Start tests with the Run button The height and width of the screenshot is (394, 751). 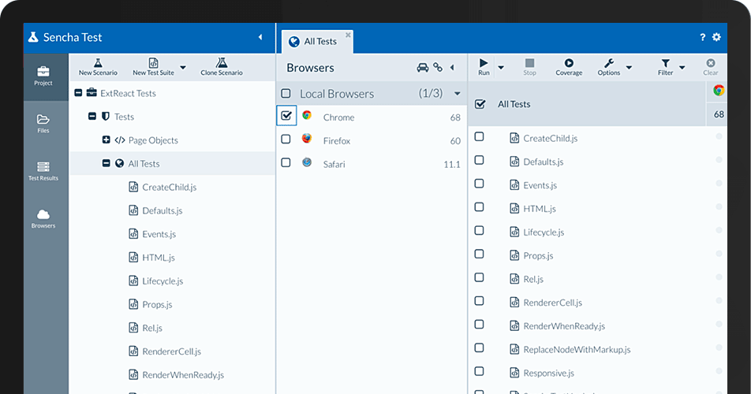pyautogui.click(x=484, y=66)
